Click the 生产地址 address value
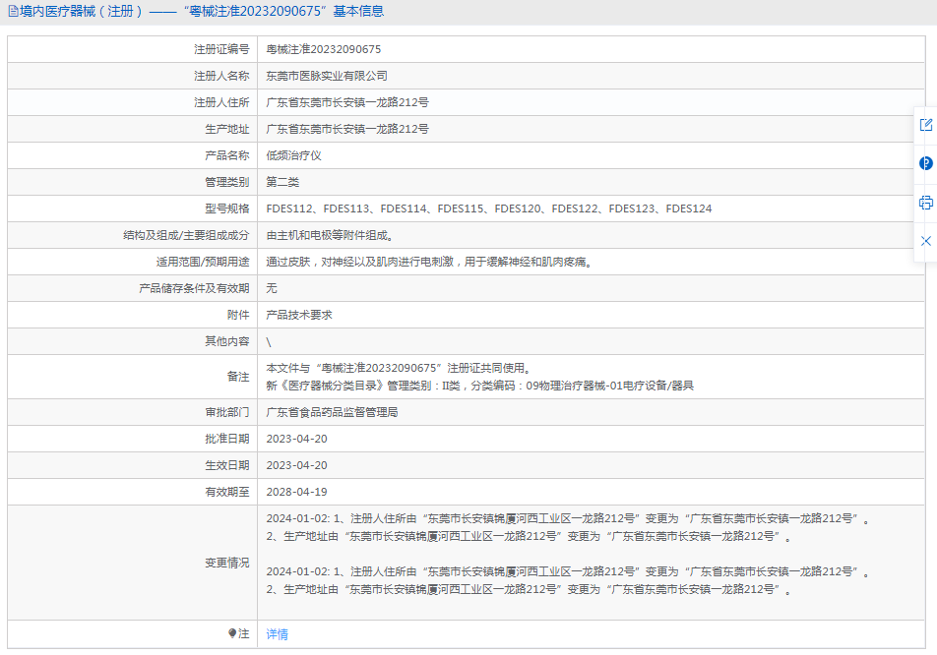The width and height of the screenshot is (937, 655). click(347, 129)
